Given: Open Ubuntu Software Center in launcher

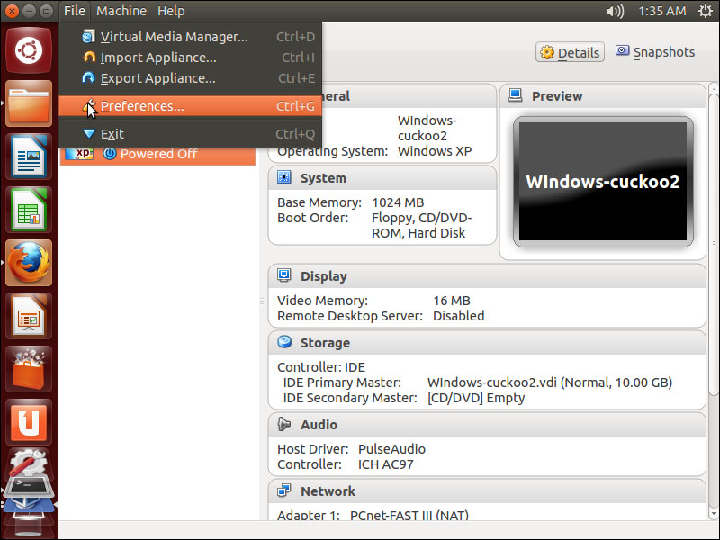Looking at the screenshot, I should pos(29,370).
